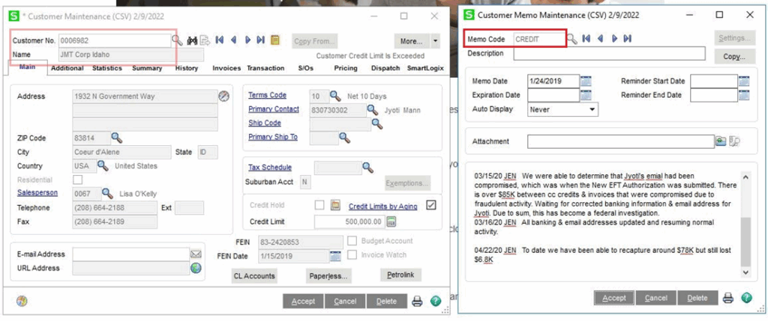Click the ZIP Code lookup icon
This screenshot has width=768, height=321.
tap(116, 138)
